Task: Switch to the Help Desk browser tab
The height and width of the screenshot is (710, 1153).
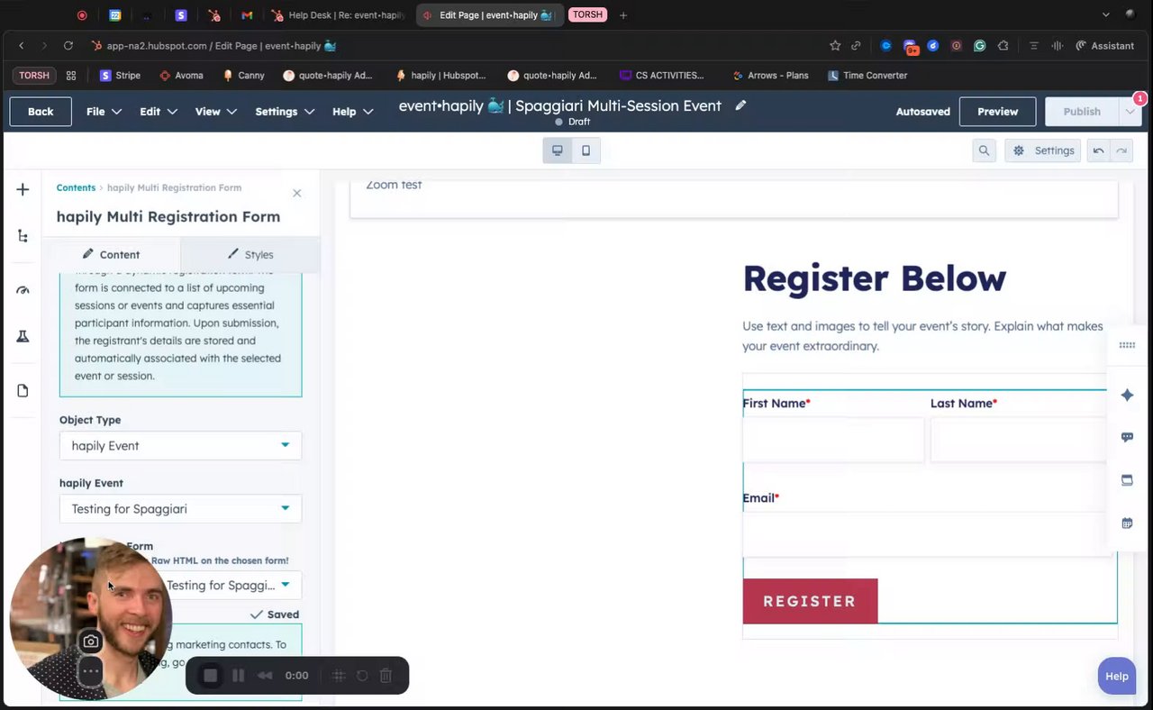Action: pos(338,15)
